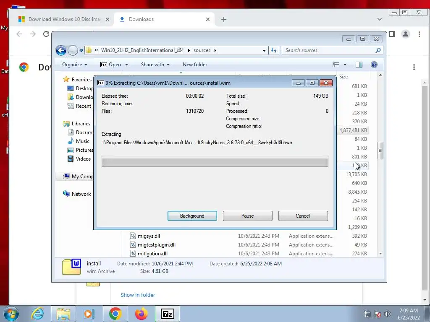Select Pictures library
This screenshot has width=430, height=322.
[81, 150]
